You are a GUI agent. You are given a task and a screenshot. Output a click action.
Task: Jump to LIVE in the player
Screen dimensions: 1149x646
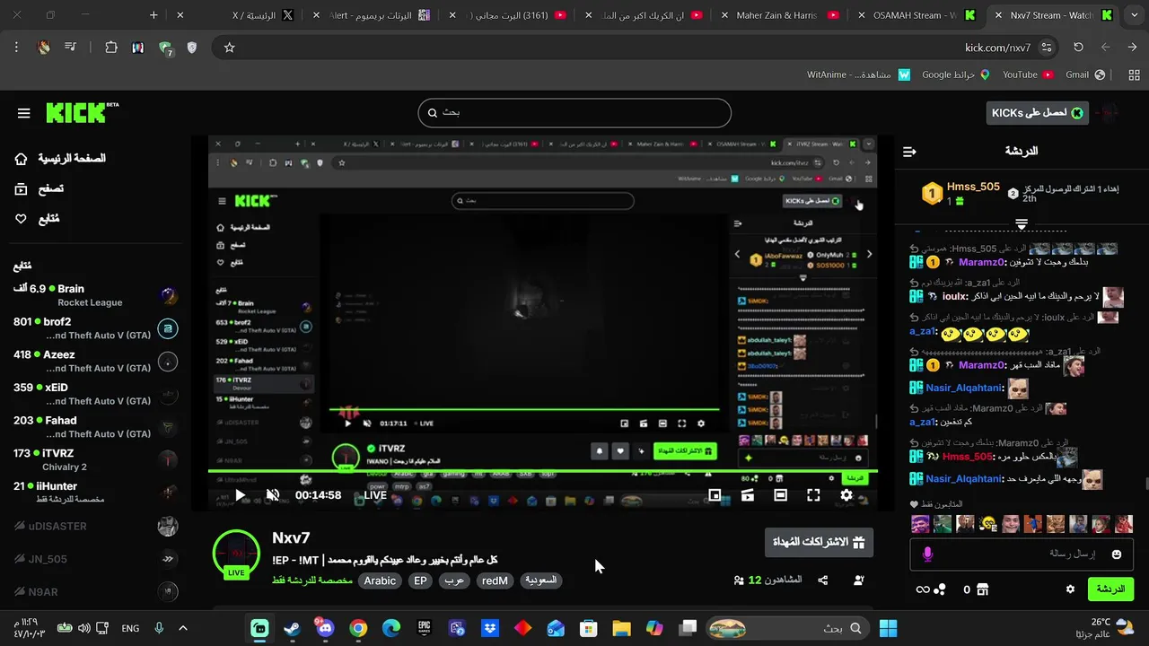[375, 495]
